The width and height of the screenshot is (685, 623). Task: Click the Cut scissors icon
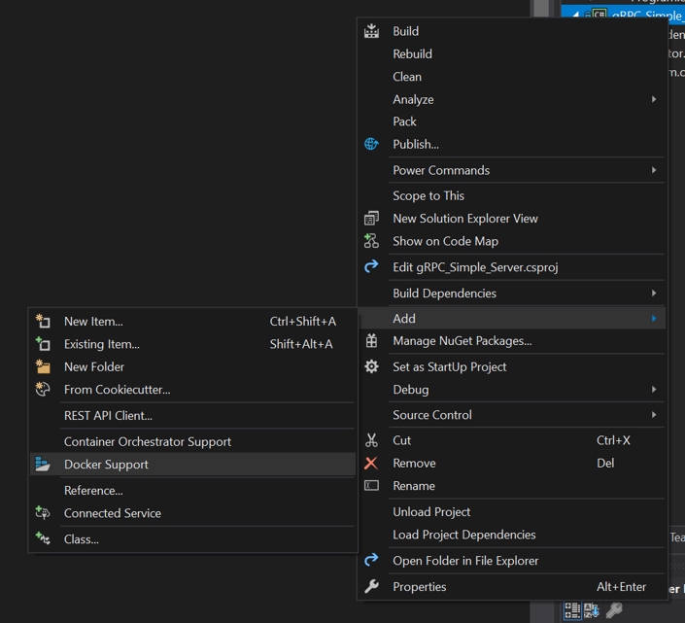(x=371, y=440)
